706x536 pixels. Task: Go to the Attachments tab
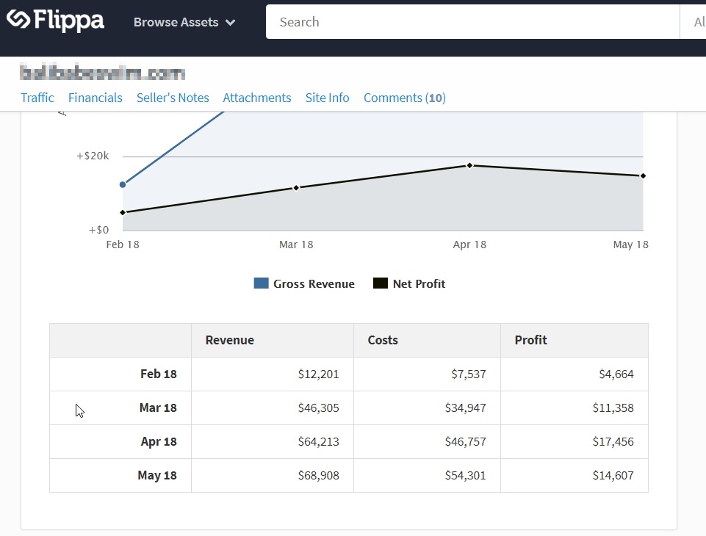257,98
